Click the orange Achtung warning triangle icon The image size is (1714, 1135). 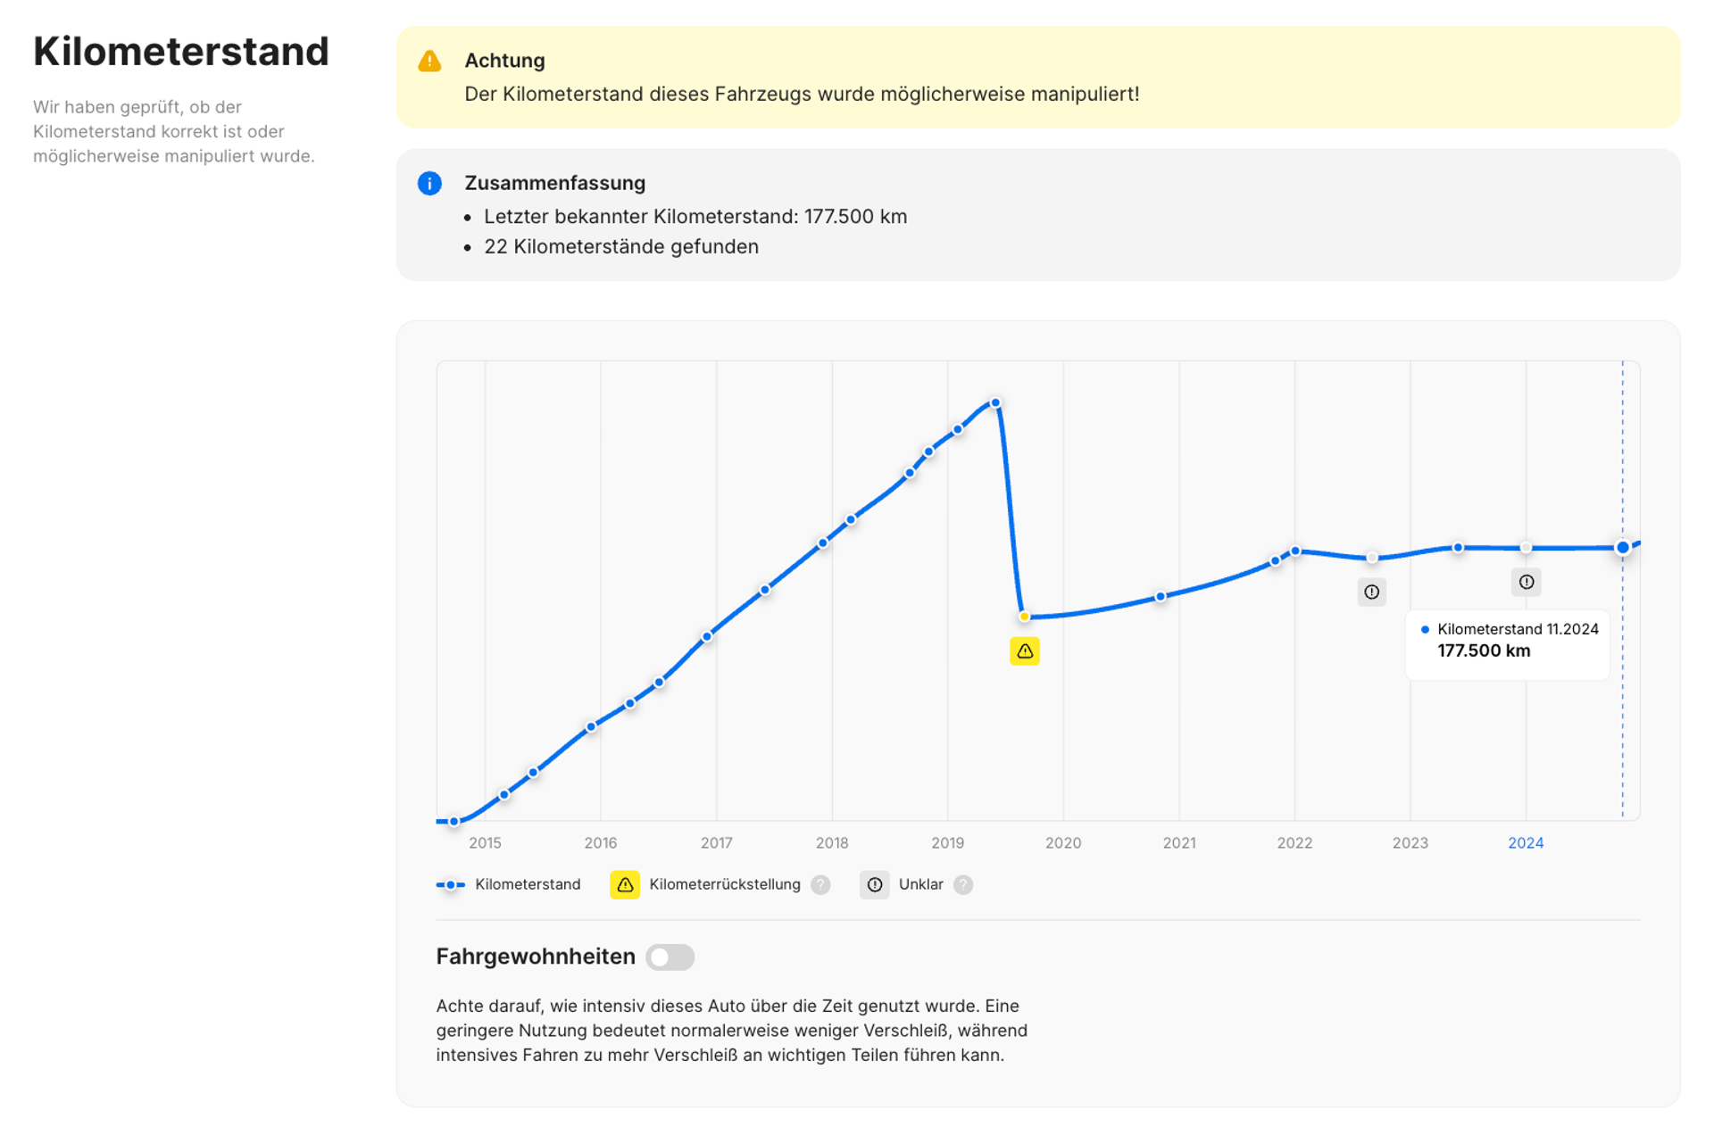point(429,61)
